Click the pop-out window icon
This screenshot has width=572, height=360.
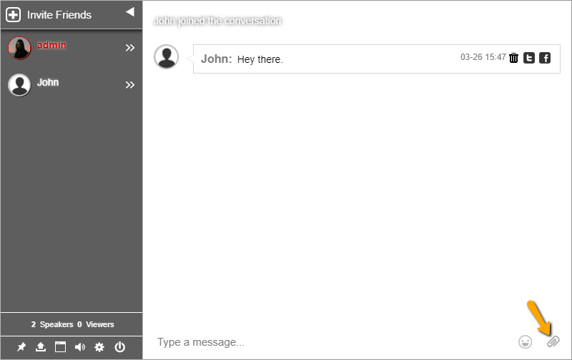(60, 347)
